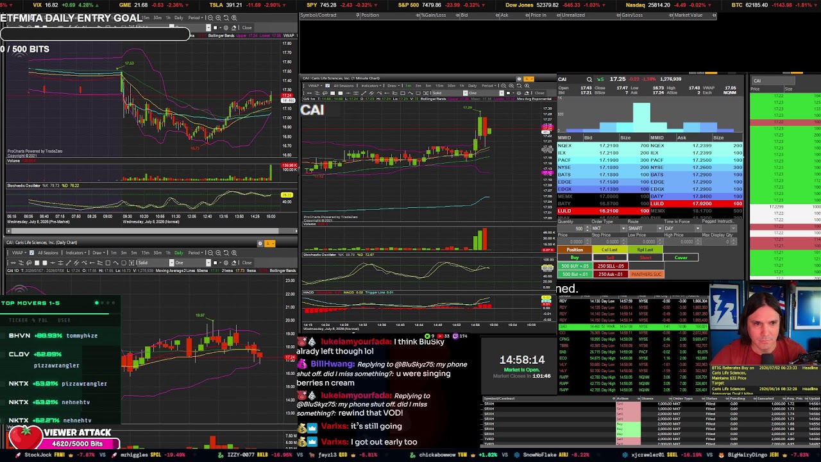Select diagonal trend line tool in 1 Minute Chart
The width and height of the screenshot is (821, 462).
coord(364,93)
